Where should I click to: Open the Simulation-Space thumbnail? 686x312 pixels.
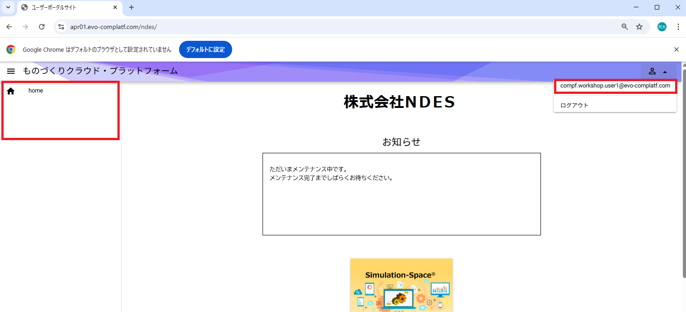pyautogui.click(x=401, y=285)
